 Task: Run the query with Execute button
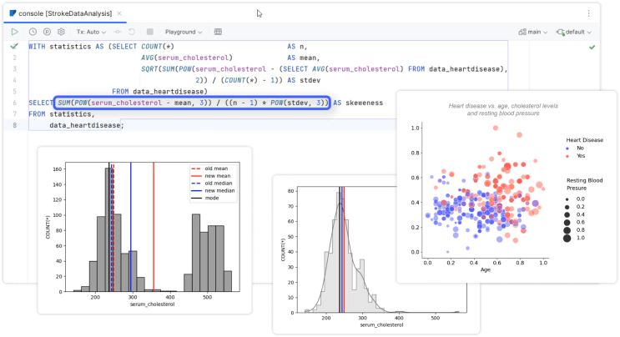tap(14, 32)
